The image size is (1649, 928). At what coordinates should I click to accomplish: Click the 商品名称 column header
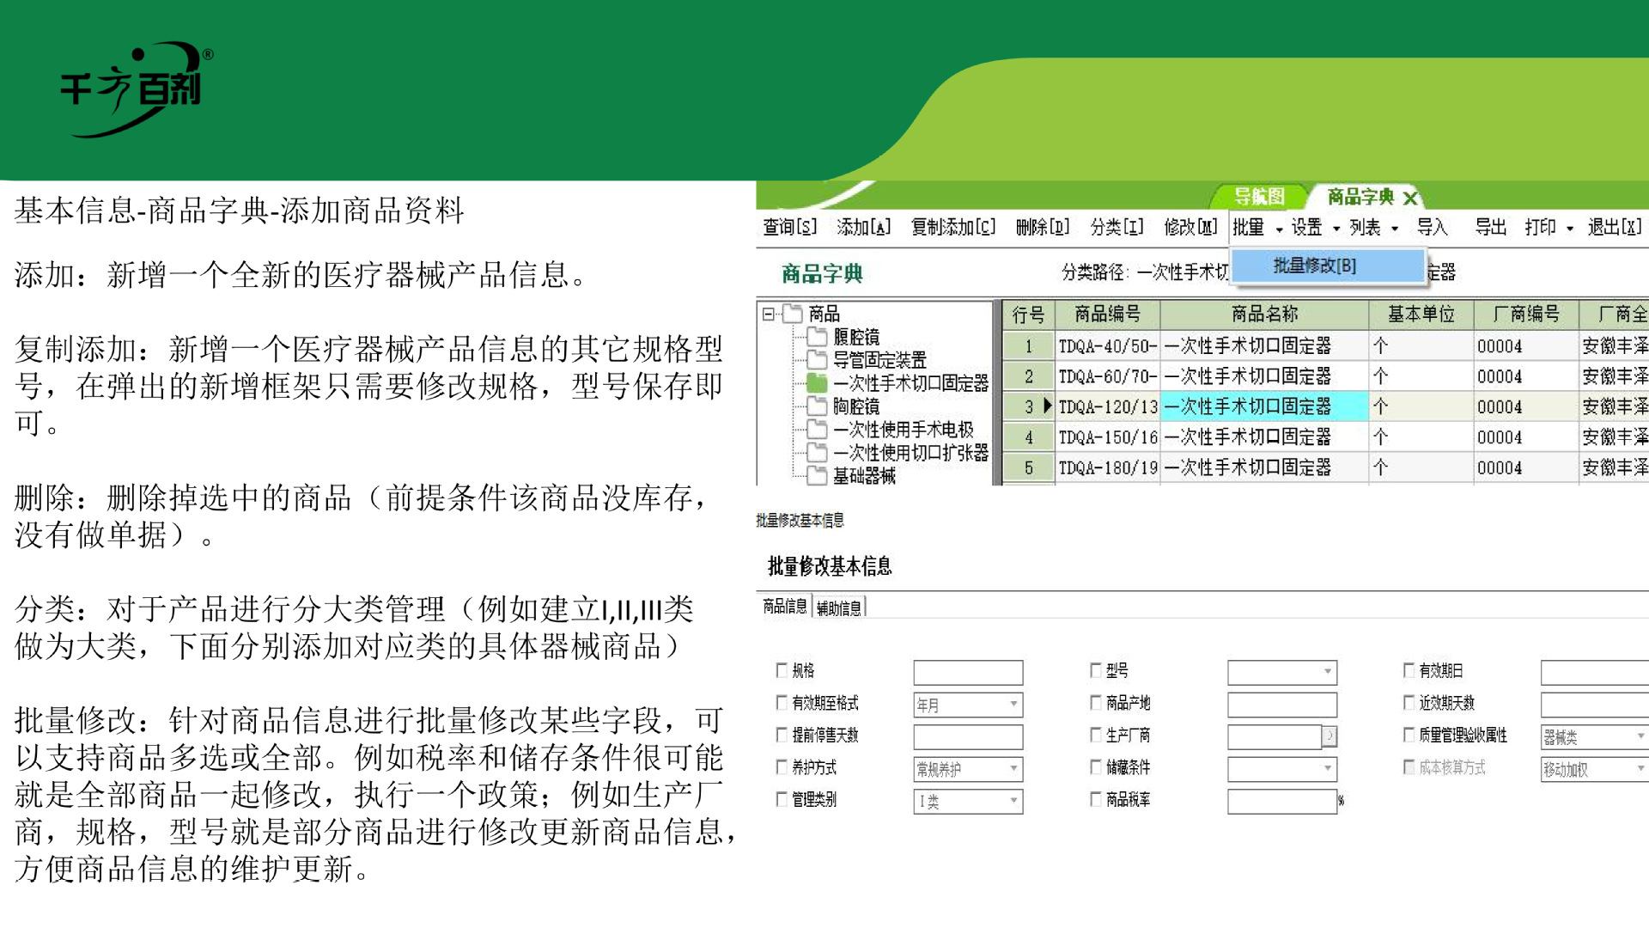[1263, 314]
